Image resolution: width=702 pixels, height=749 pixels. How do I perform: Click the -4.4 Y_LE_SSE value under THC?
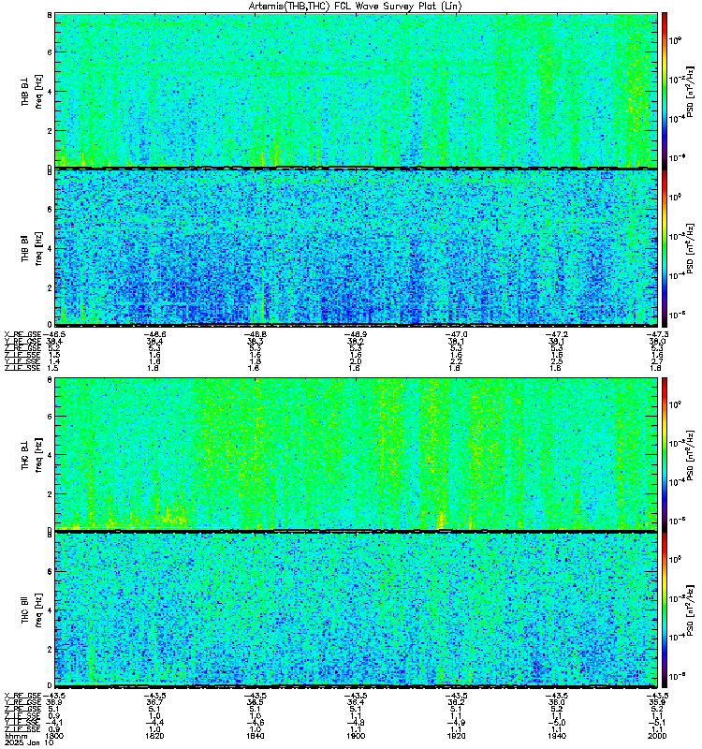click(154, 723)
